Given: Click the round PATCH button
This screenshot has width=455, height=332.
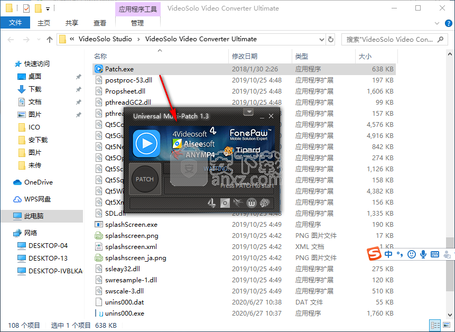Looking at the screenshot, I should pyautogui.click(x=145, y=179).
